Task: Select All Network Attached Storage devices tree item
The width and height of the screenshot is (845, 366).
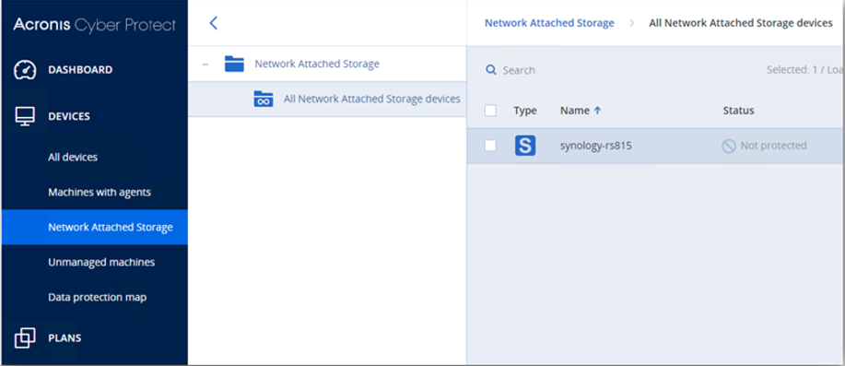Action: (372, 100)
